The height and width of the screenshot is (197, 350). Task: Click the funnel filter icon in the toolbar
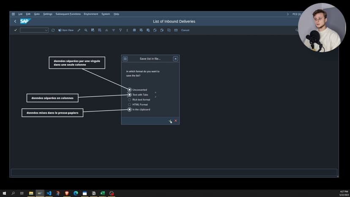(120, 30)
